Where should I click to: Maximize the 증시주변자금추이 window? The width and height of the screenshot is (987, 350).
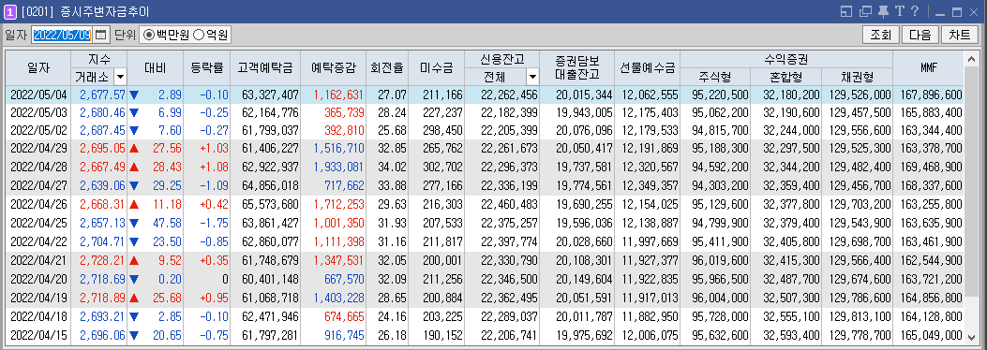point(957,12)
